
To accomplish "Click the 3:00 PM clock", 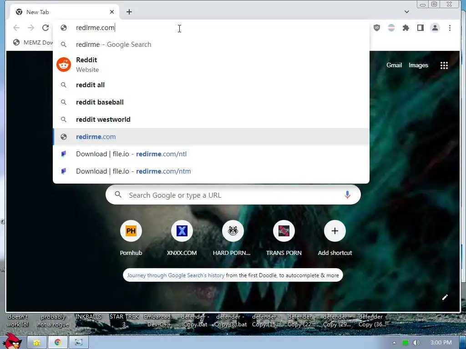I will [x=441, y=343].
